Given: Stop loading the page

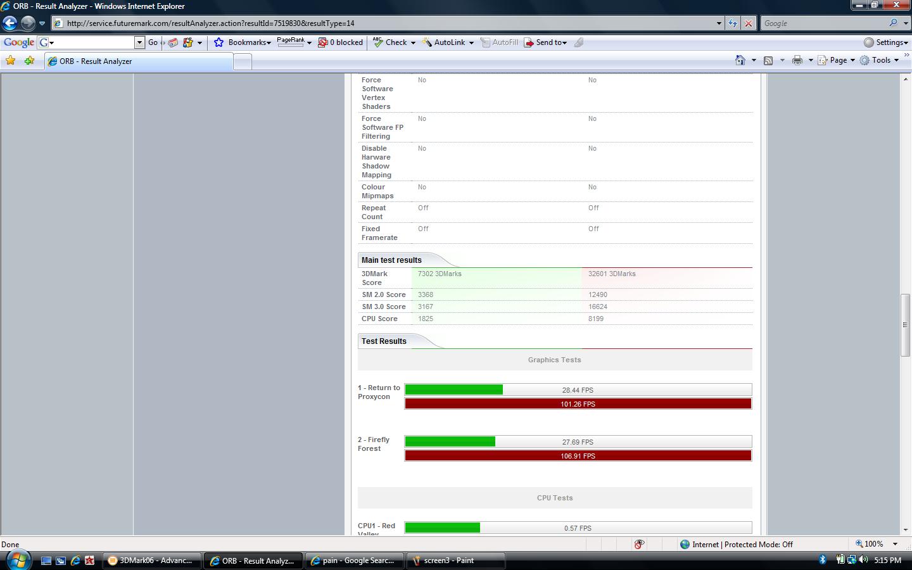Looking at the screenshot, I should click(749, 23).
